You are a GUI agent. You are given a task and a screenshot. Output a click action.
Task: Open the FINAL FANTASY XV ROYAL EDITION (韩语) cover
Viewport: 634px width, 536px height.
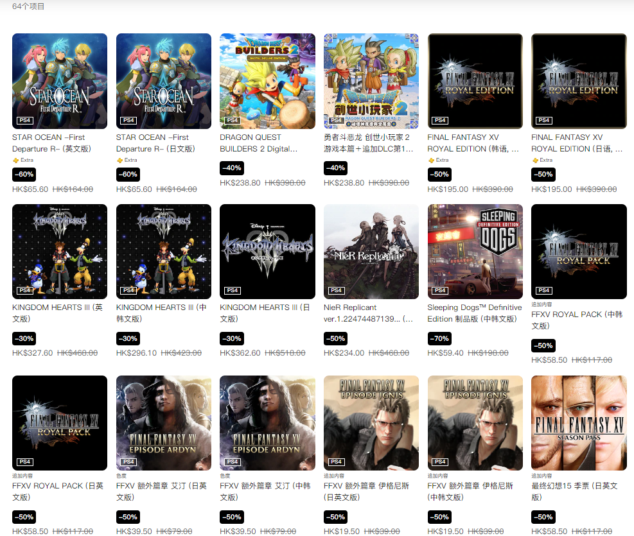pos(475,81)
